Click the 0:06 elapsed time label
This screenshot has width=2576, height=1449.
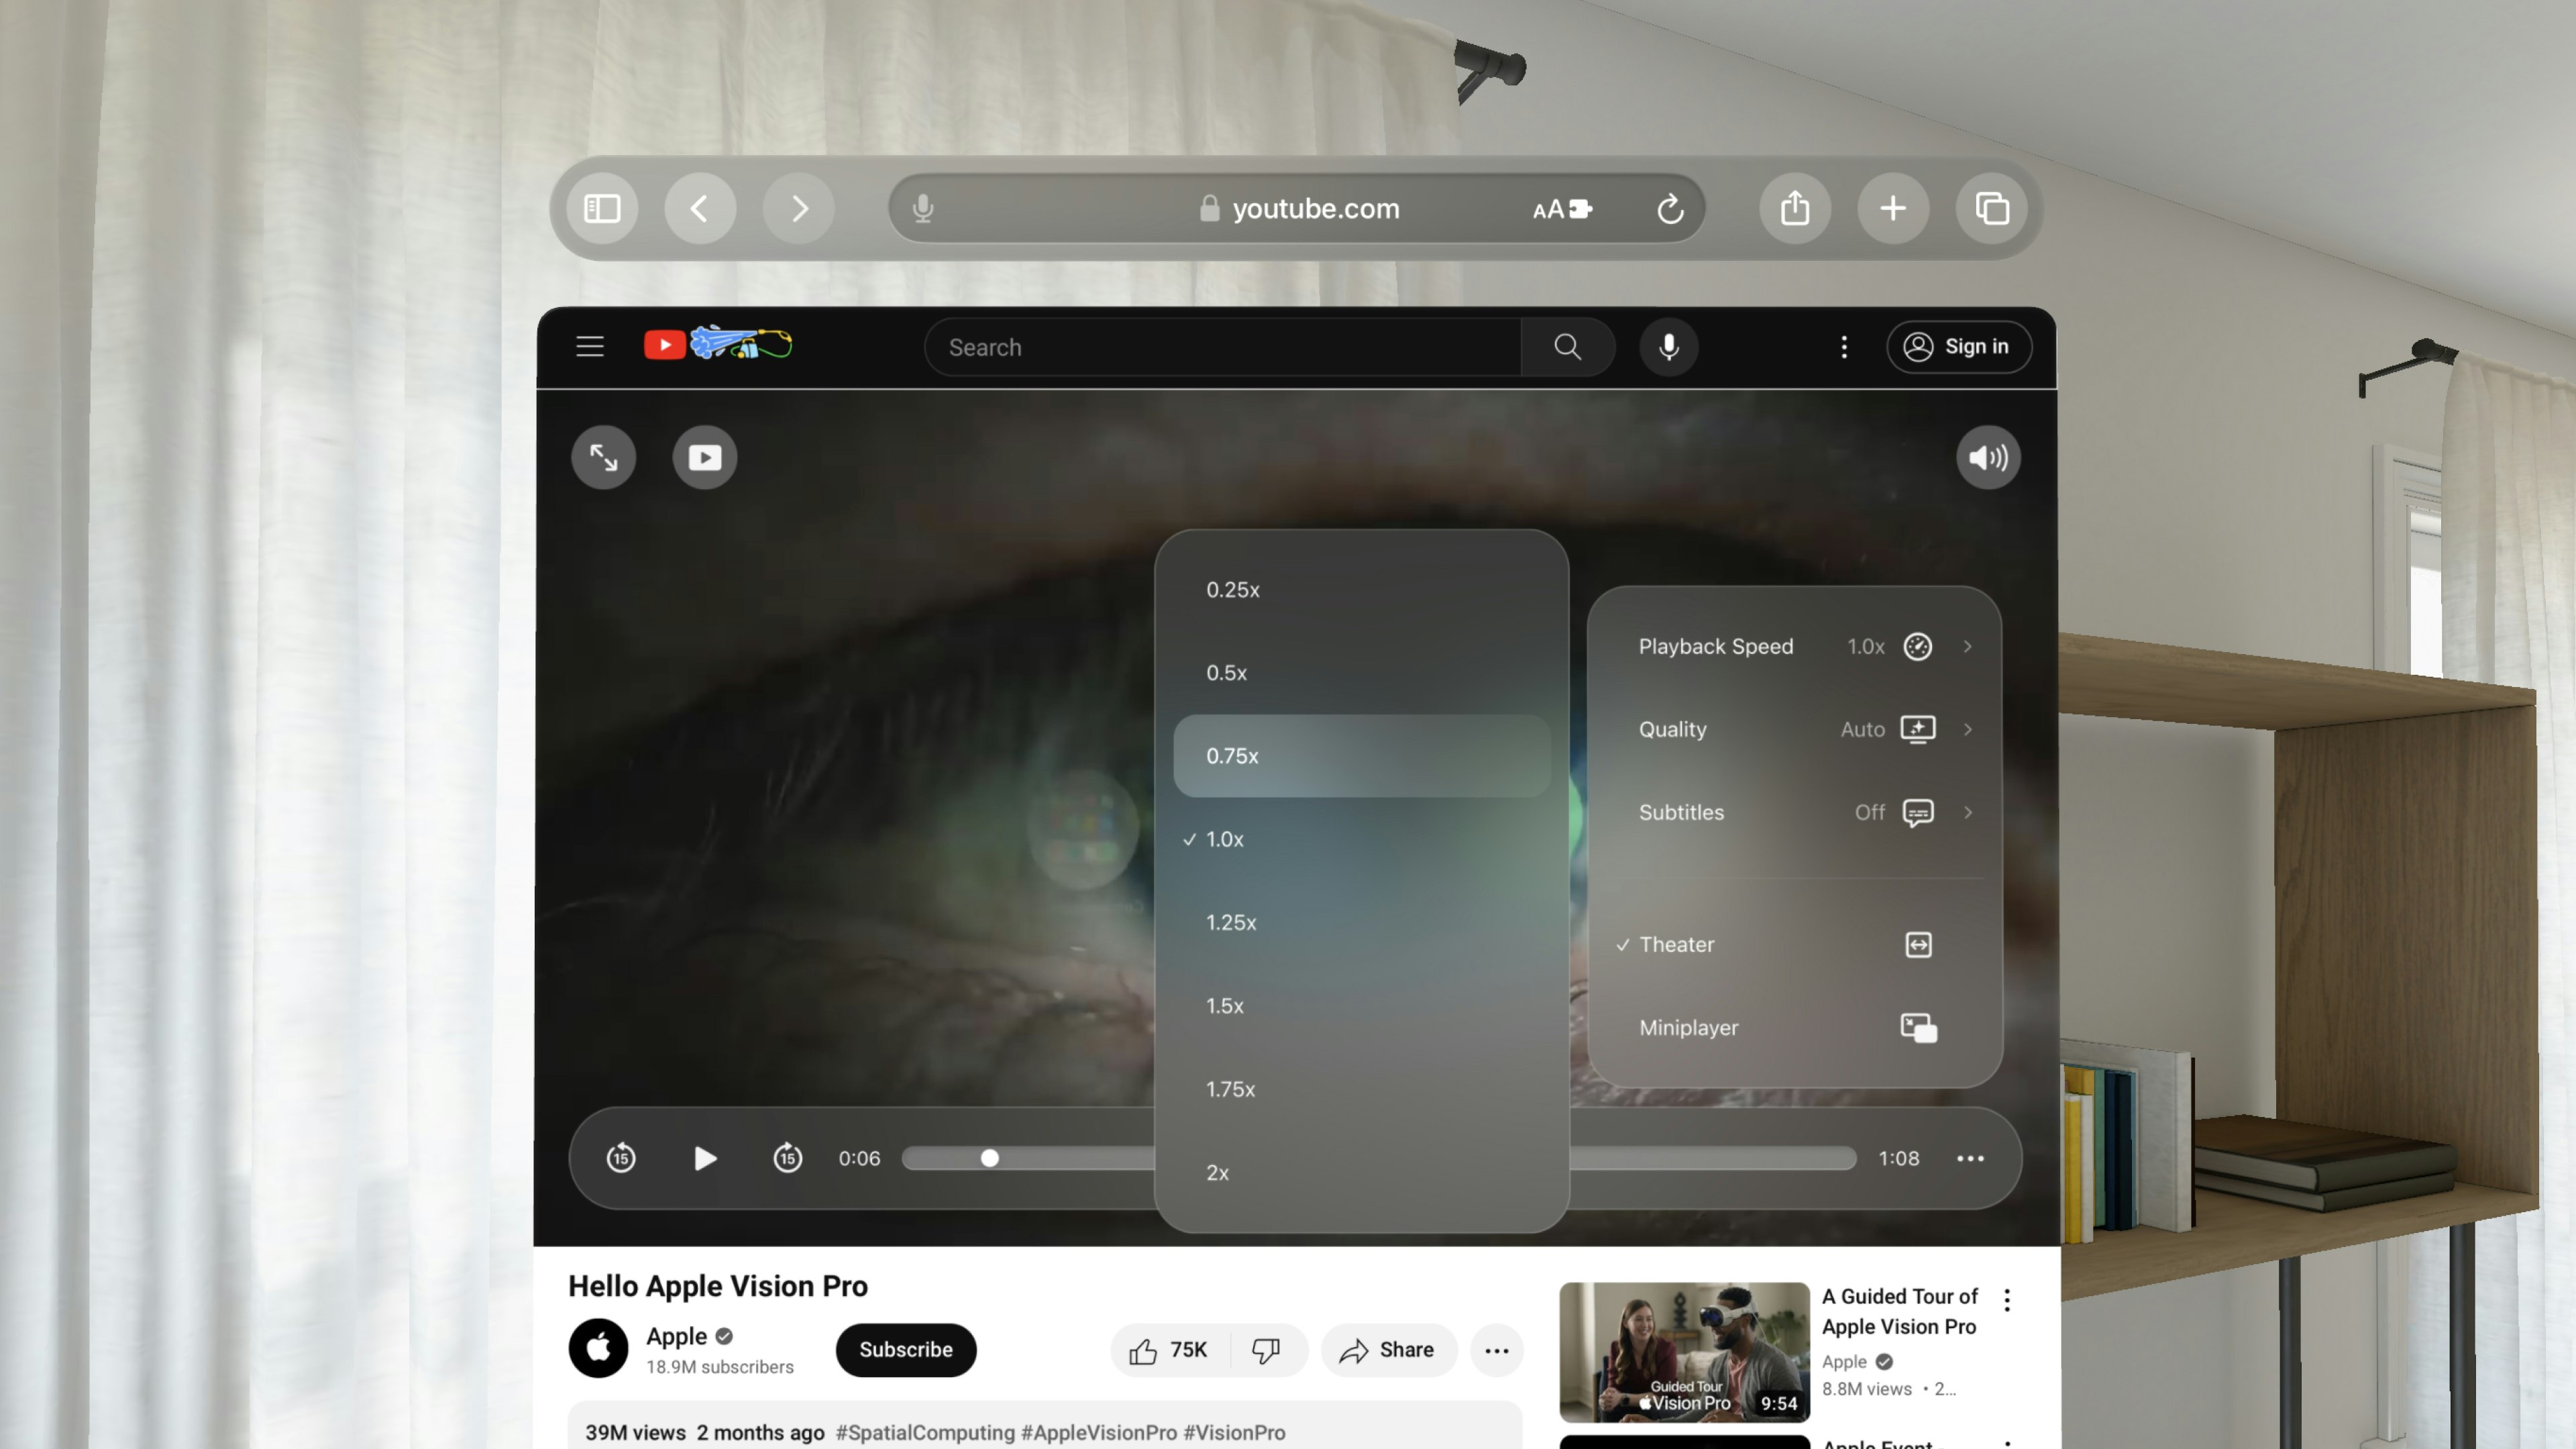pyautogui.click(x=859, y=1158)
